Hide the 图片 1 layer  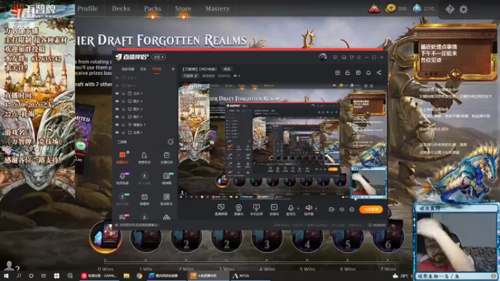117,117
